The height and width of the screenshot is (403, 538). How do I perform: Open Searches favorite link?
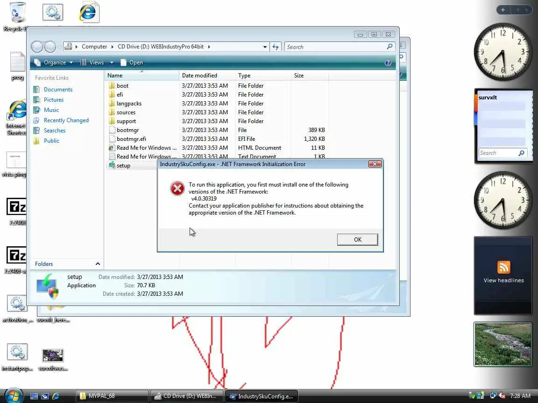click(54, 131)
